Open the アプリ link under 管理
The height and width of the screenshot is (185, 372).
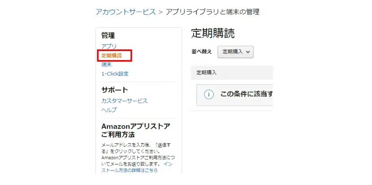[109, 47]
